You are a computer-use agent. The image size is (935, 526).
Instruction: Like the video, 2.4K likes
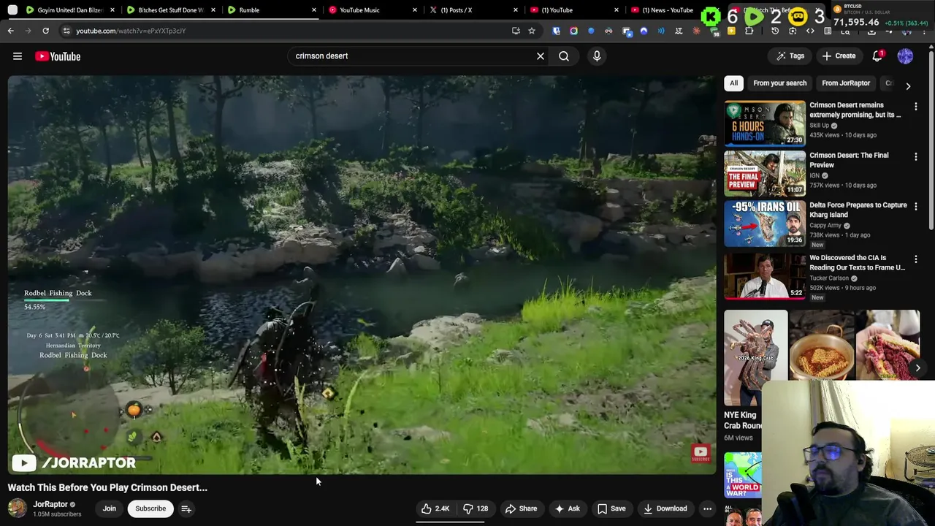pos(435,508)
